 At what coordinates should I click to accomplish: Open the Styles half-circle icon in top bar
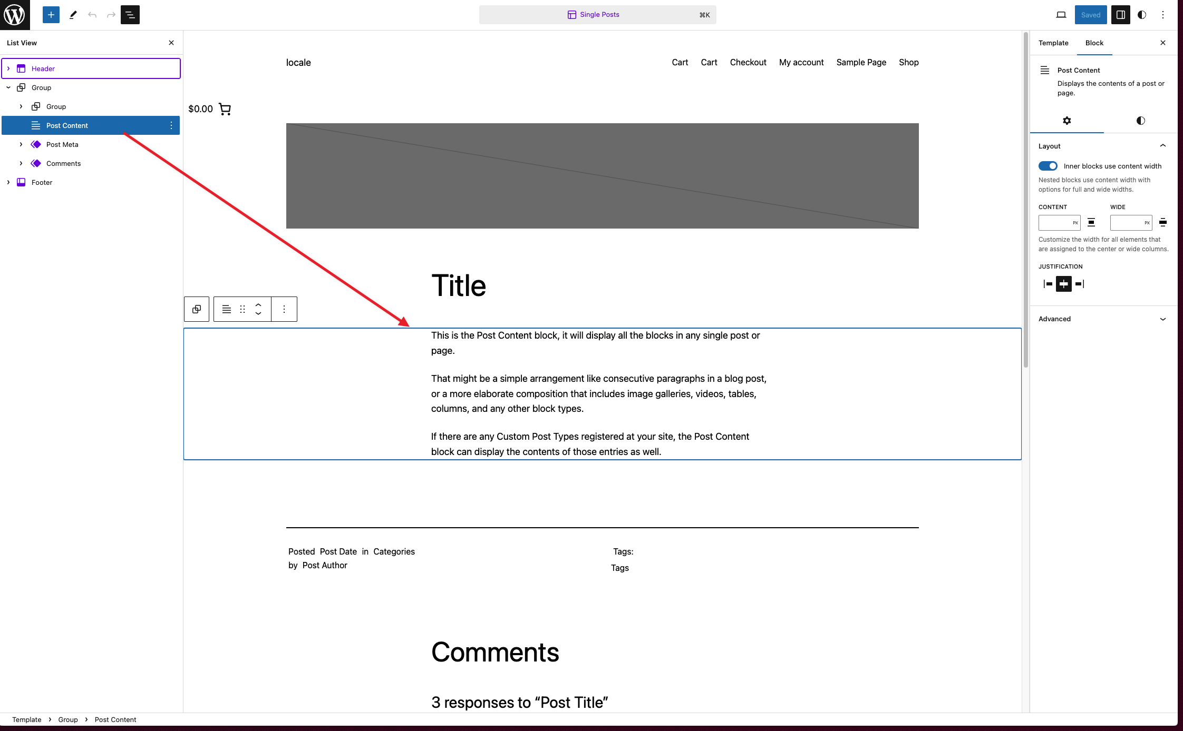pos(1142,15)
